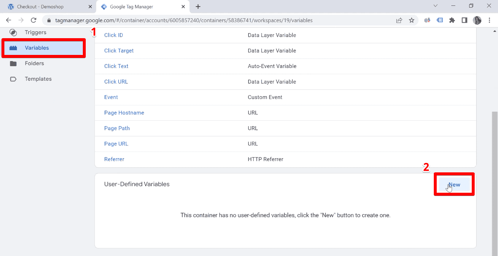The height and width of the screenshot is (256, 498).
Task: Open the share icon in the toolbar
Action: point(399,20)
